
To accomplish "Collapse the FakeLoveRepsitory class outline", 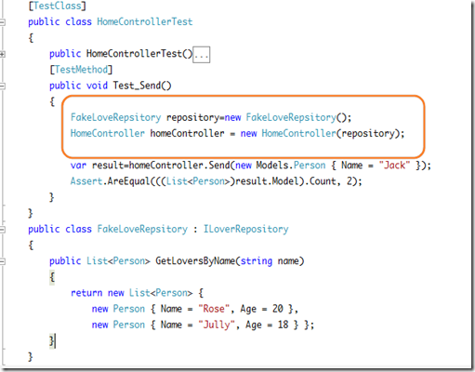I will click(2, 230).
